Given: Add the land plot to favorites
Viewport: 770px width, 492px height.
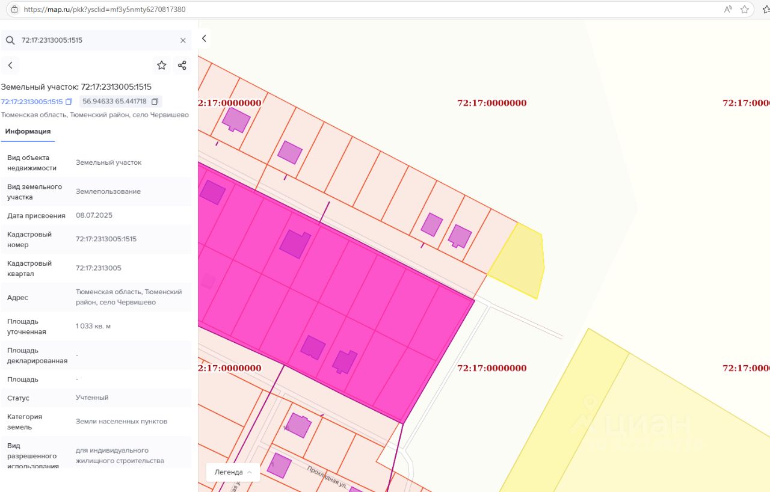Looking at the screenshot, I should click(x=161, y=66).
